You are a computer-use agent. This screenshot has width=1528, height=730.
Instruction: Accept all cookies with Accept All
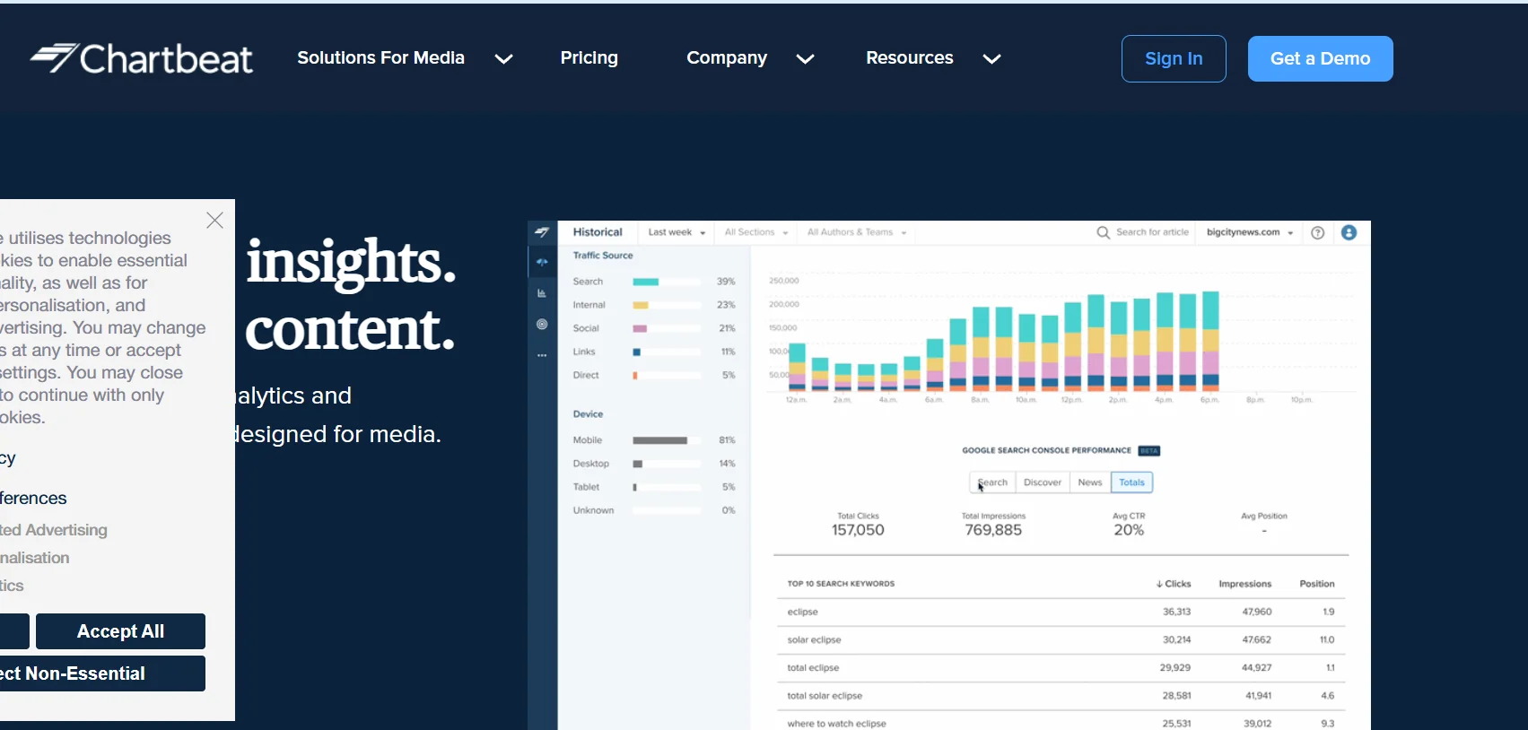[x=120, y=631]
